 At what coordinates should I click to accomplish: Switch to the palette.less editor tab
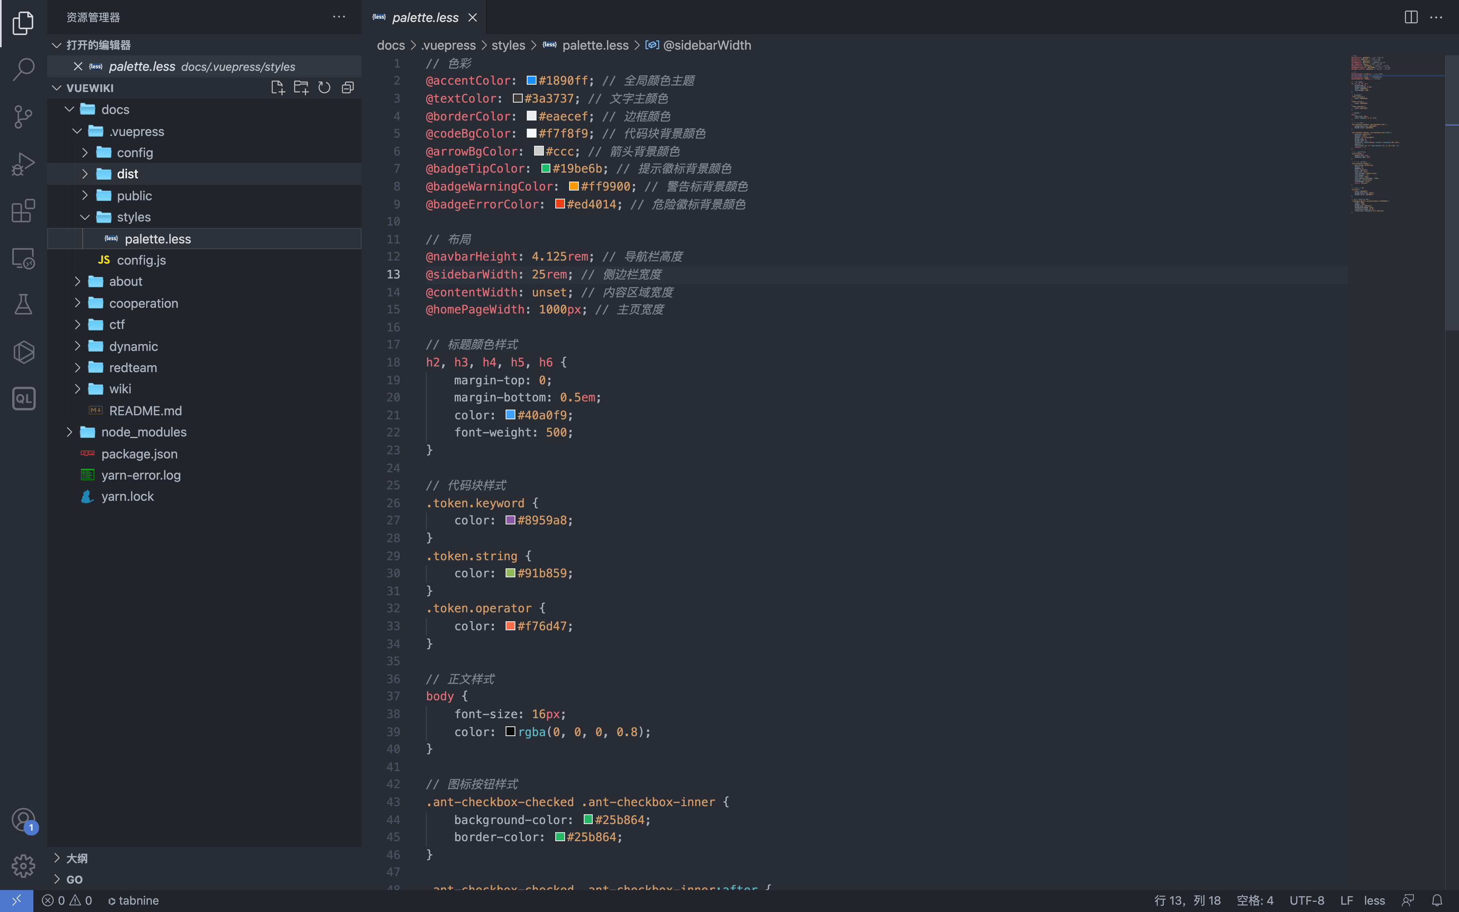click(x=425, y=18)
